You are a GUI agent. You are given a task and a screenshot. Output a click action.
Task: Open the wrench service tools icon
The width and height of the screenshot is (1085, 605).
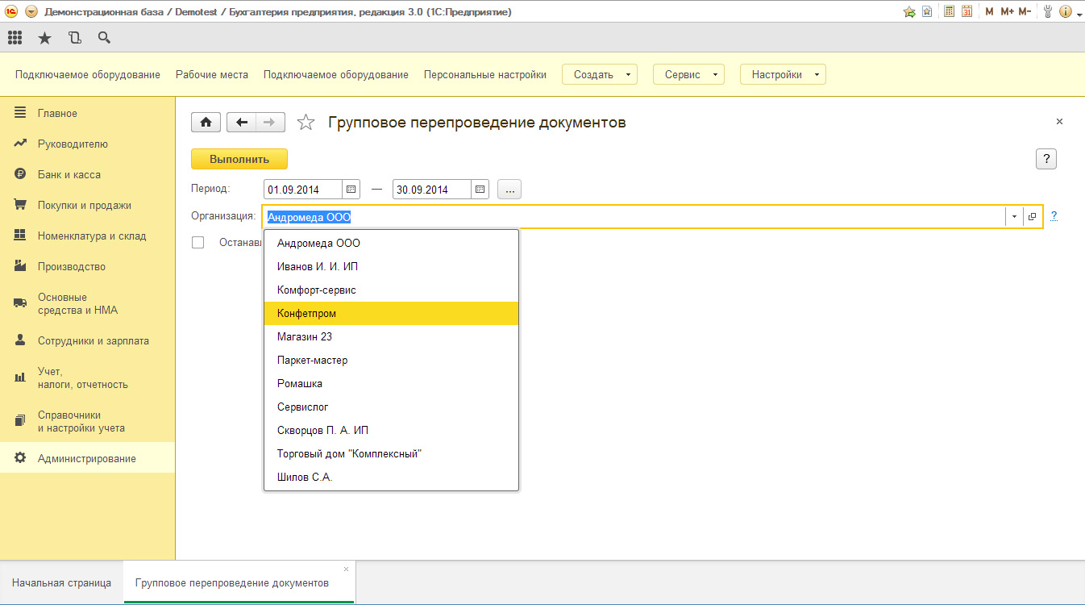pos(1047,11)
